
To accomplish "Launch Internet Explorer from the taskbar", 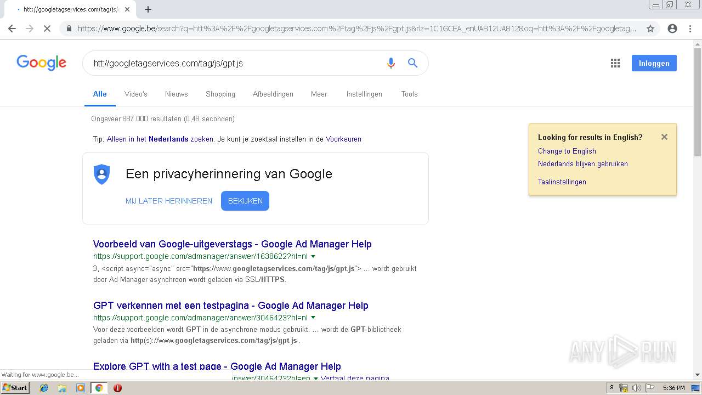I will [x=44, y=388].
